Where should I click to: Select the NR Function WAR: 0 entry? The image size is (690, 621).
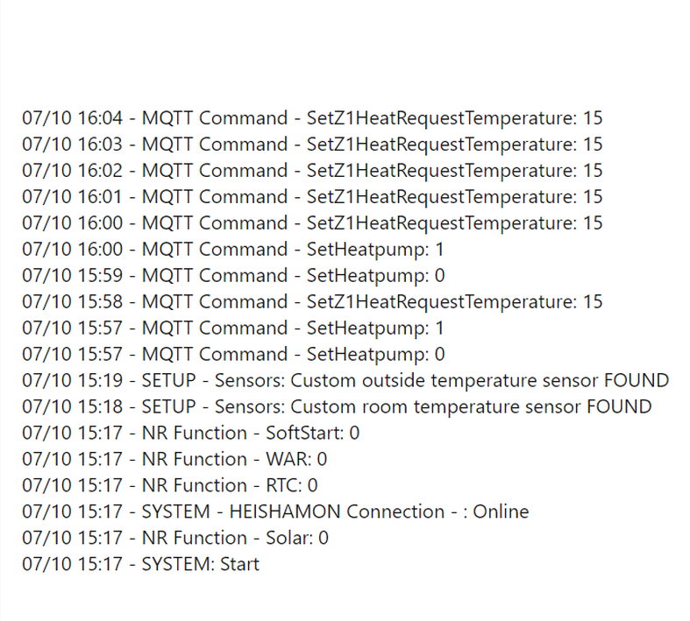174,460
